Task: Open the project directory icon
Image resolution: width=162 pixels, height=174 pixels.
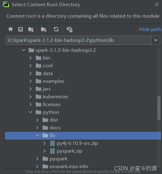Action: click(31, 29)
